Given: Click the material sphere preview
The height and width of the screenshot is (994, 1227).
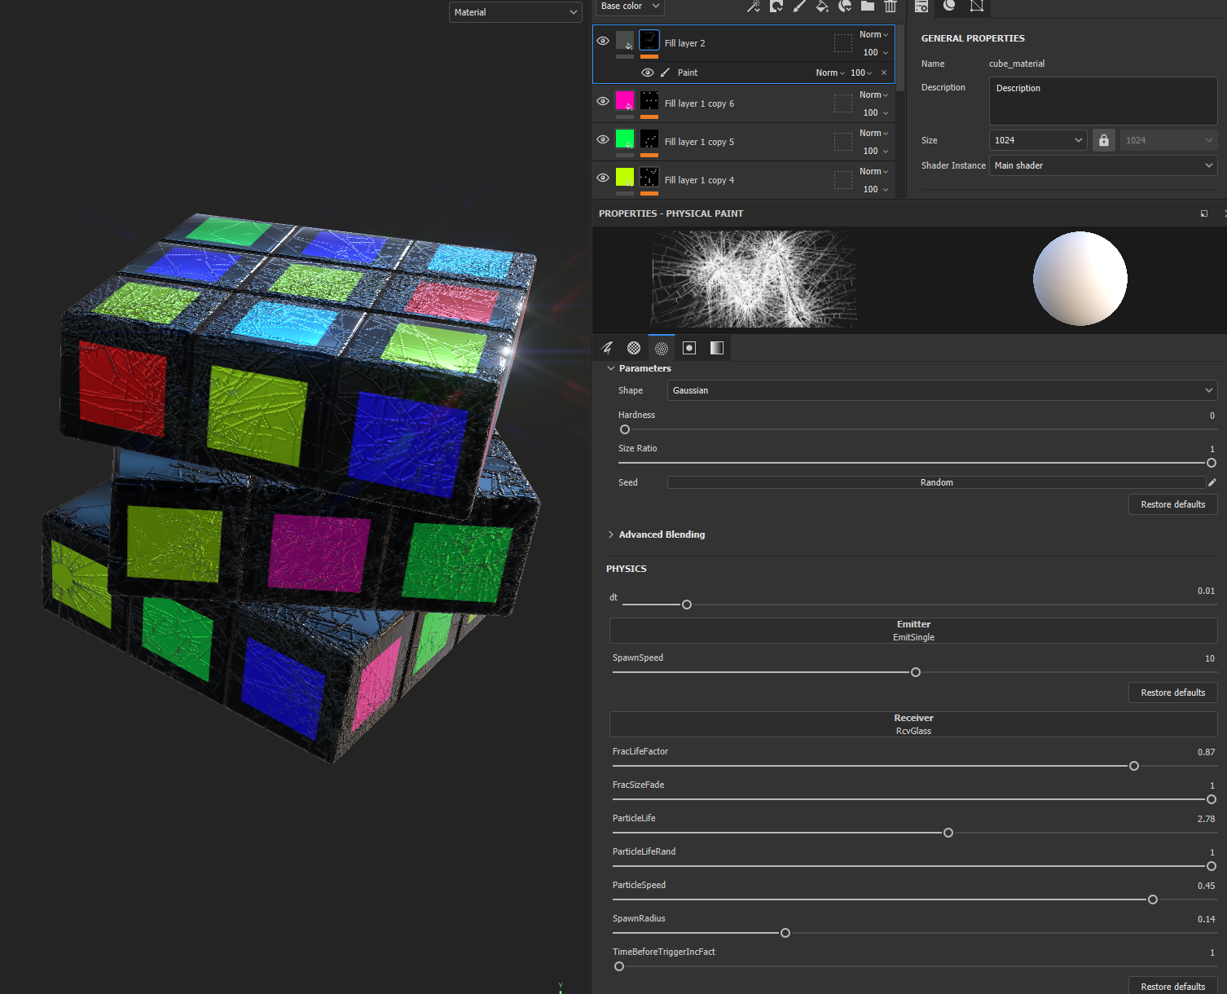Looking at the screenshot, I should pyautogui.click(x=1080, y=279).
